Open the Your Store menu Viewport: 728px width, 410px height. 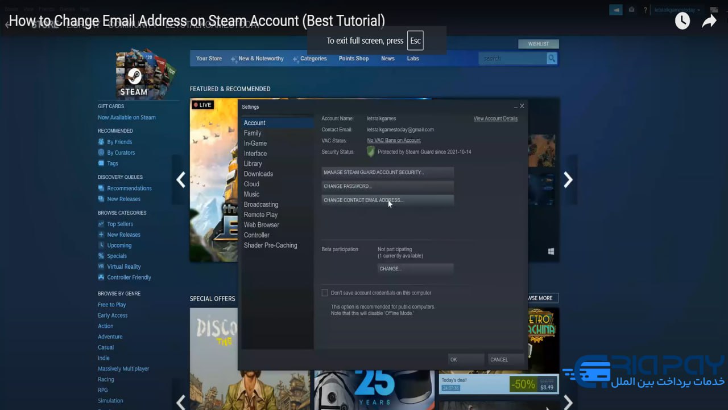209,58
